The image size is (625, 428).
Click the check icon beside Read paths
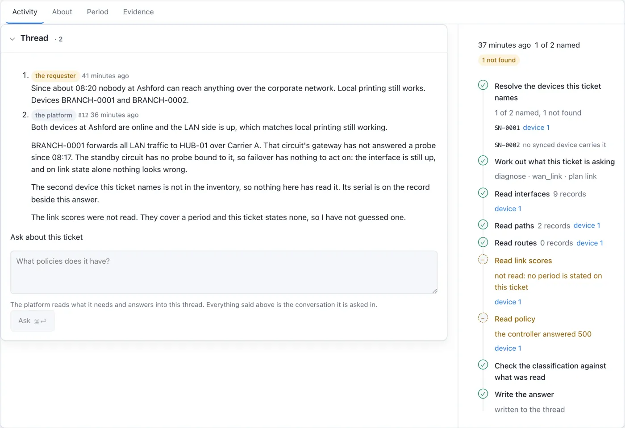pyautogui.click(x=483, y=224)
